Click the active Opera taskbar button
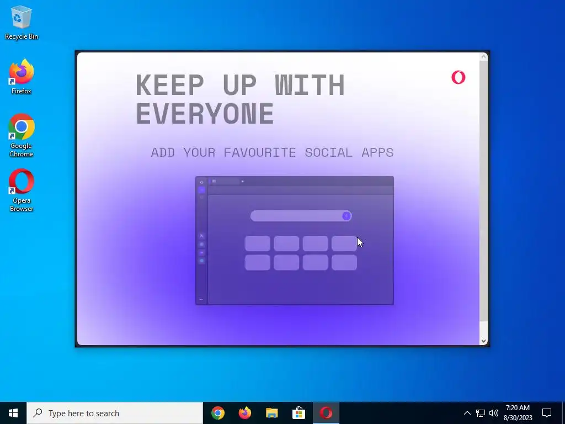Viewport: 565px width, 424px height. [326, 413]
